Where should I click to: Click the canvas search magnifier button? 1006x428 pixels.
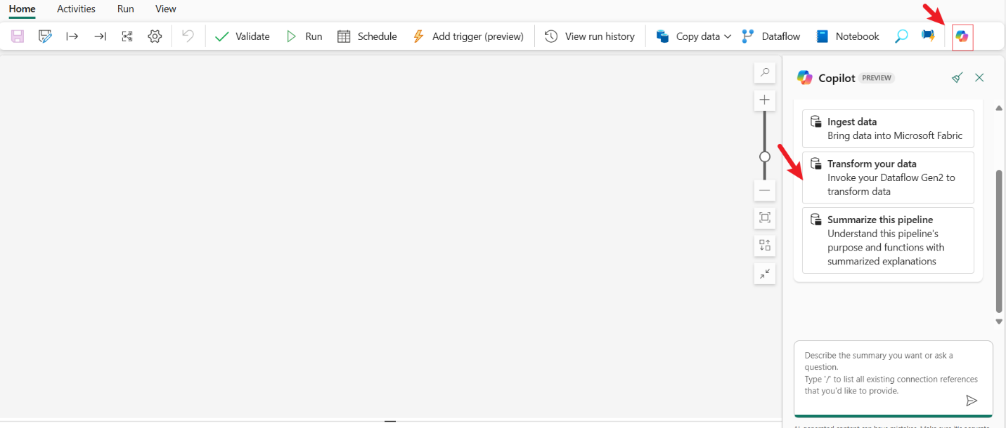765,72
